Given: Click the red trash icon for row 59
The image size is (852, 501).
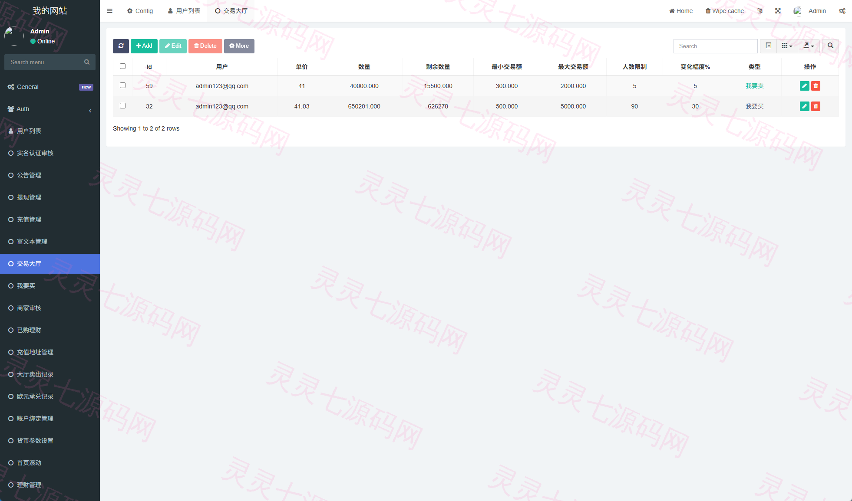Looking at the screenshot, I should (816, 86).
